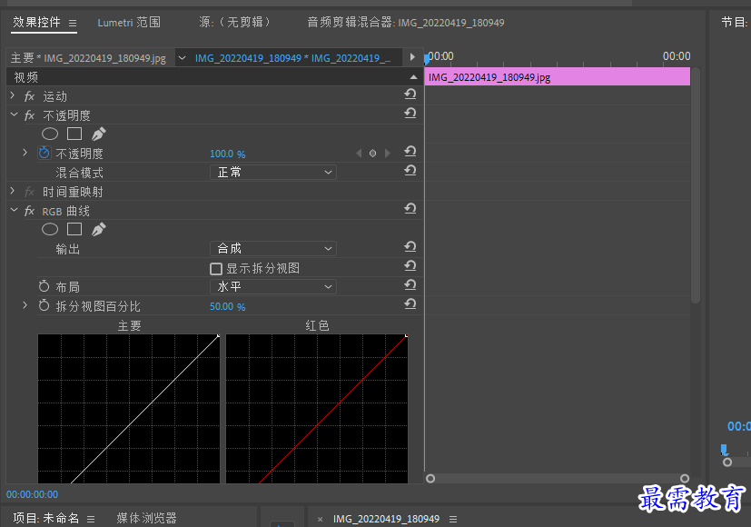Expand the 时间重映射 effect
The width and height of the screenshot is (751, 527).
pos(13,191)
